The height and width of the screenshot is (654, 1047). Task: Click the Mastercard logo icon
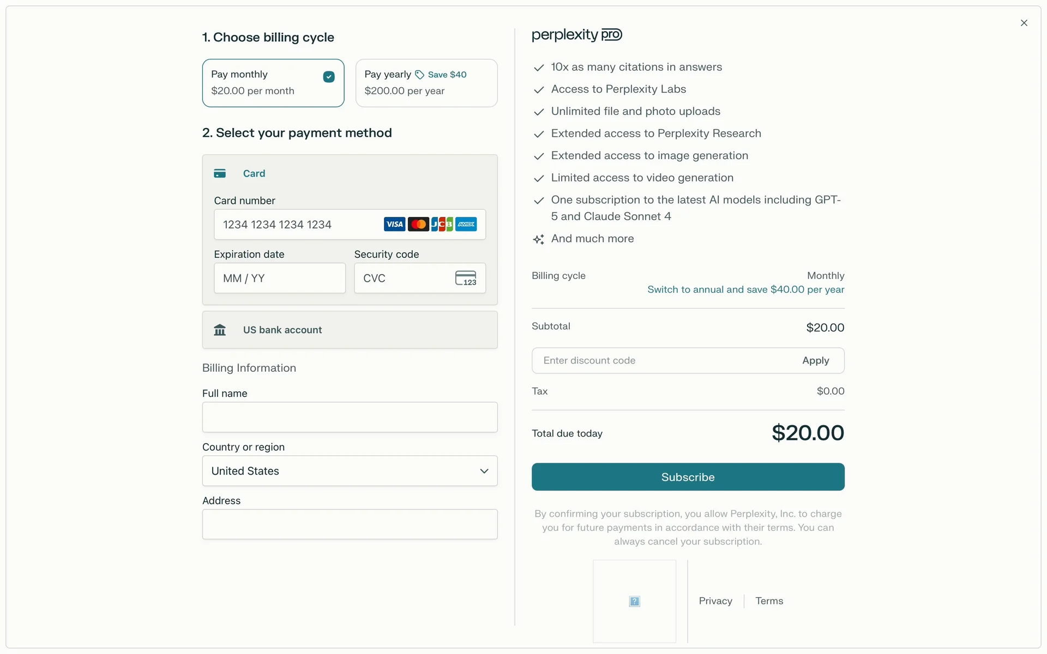pyautogui.click(x=418, y=224)
